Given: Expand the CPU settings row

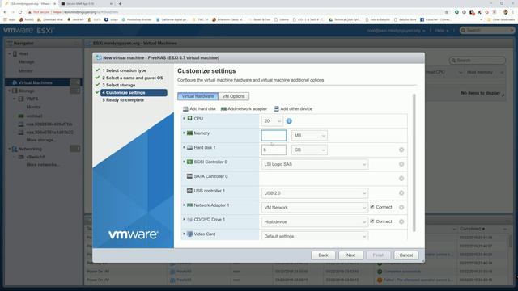Looking at the screenshot, I should click(184, 119).
